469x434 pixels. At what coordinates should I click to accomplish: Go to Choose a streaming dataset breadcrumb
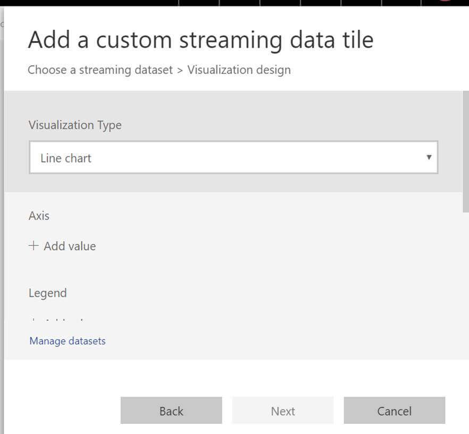pos(100,70)
